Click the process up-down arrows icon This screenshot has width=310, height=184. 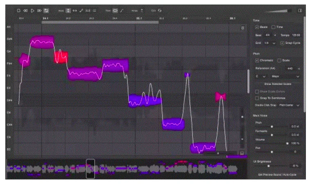pos(142,11)
